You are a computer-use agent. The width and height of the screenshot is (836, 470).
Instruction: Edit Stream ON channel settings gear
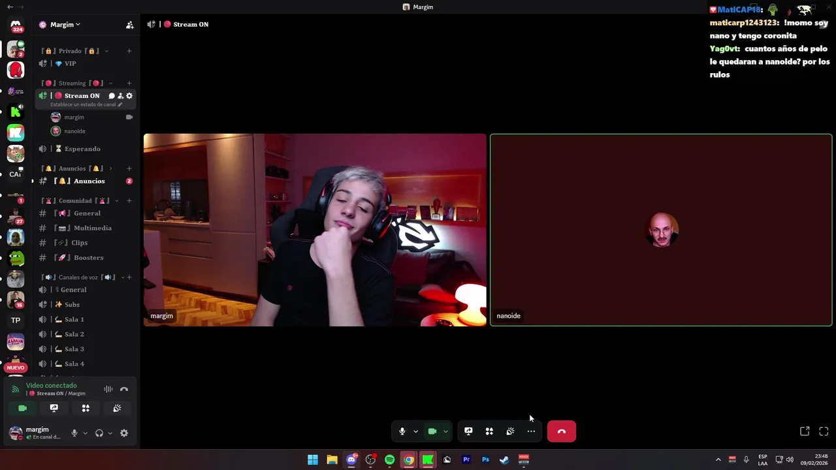[129, 96]
